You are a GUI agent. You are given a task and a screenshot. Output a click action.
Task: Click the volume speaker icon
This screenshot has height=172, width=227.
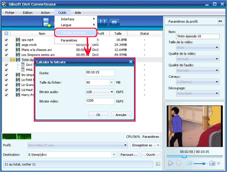click(189, 163)
